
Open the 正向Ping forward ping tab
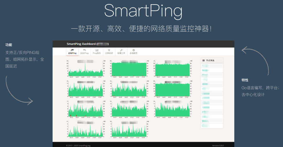[x=72, y=51]
